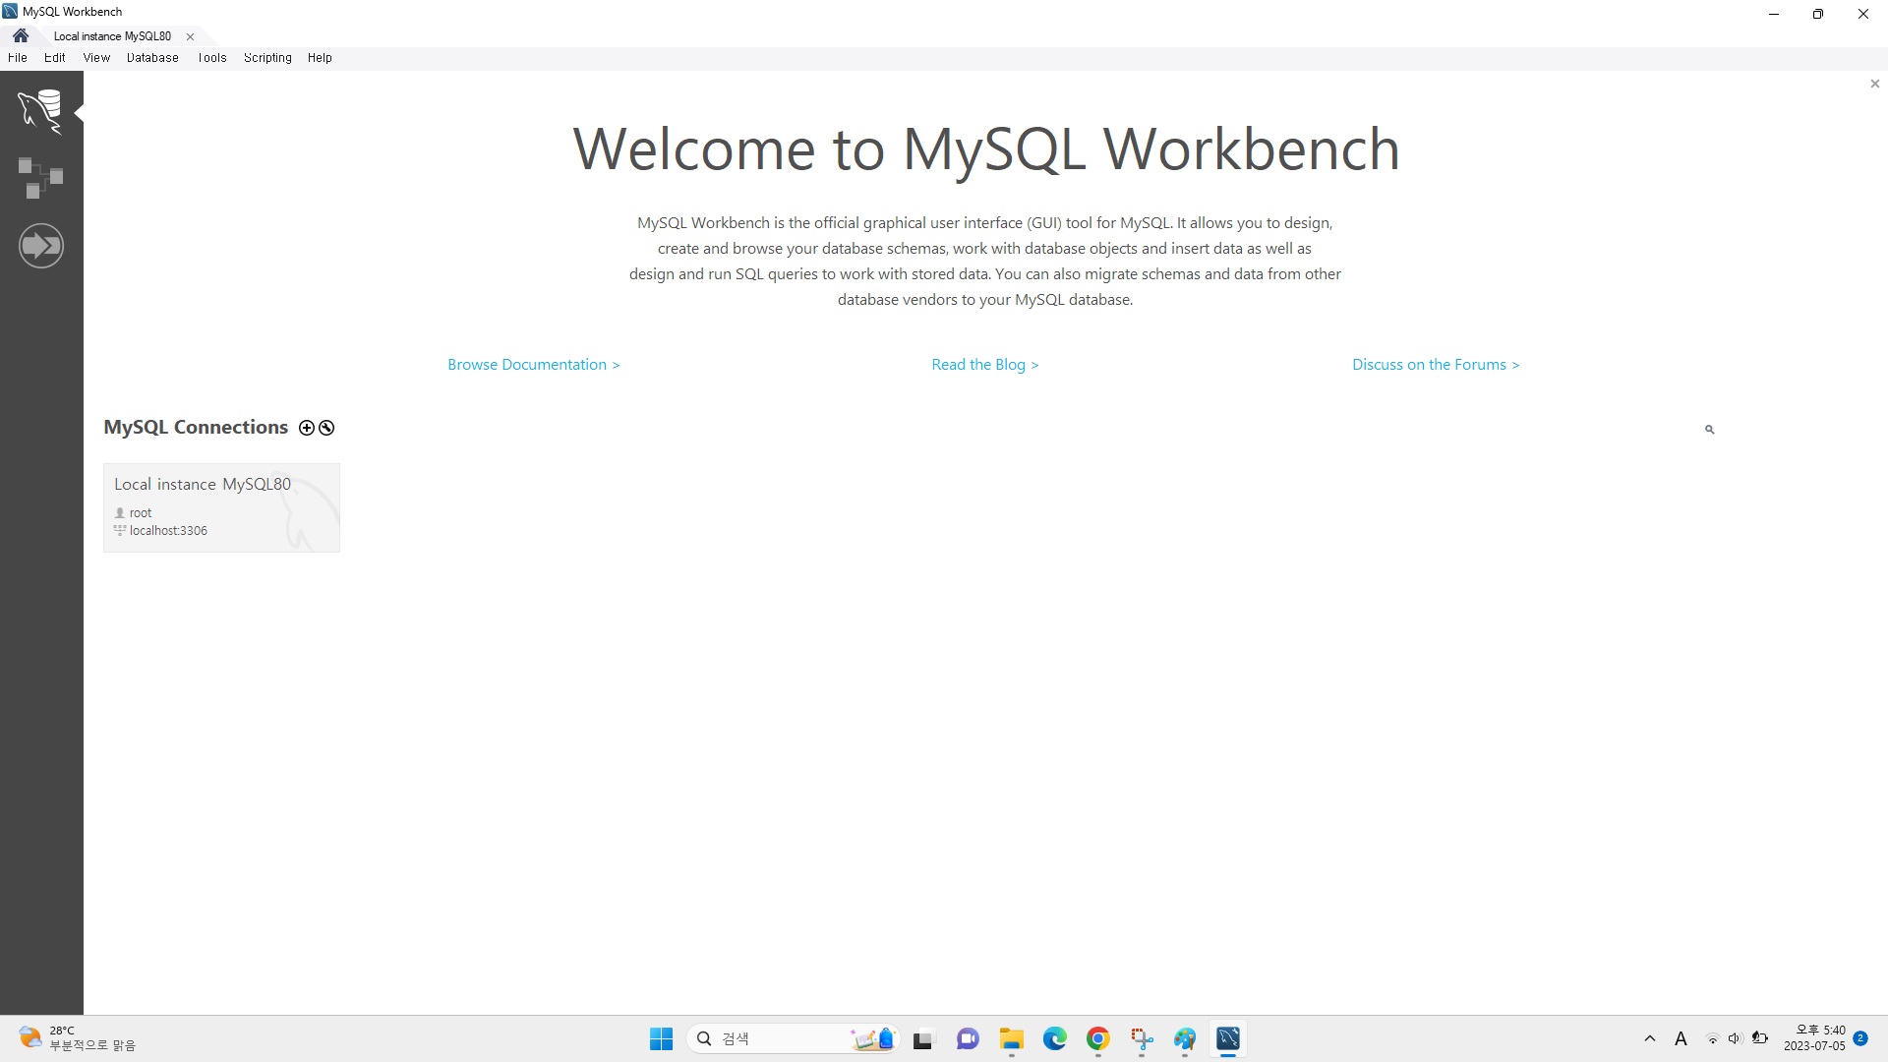This screenshot has height=1062, width=1888.
Task: Select the MySQL Connections dolphin sidebar icon
Action: tap(41, 111)
